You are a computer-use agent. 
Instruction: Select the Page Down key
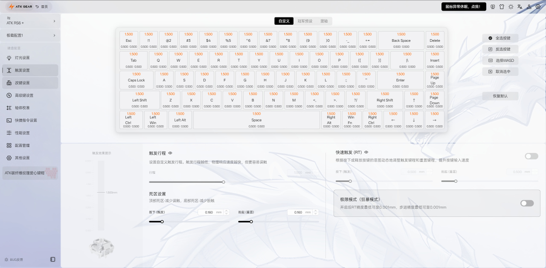[x=435, y=100]
